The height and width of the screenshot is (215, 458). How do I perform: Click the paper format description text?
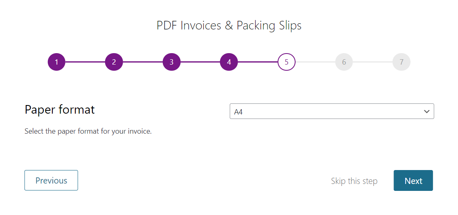[88, 132]
